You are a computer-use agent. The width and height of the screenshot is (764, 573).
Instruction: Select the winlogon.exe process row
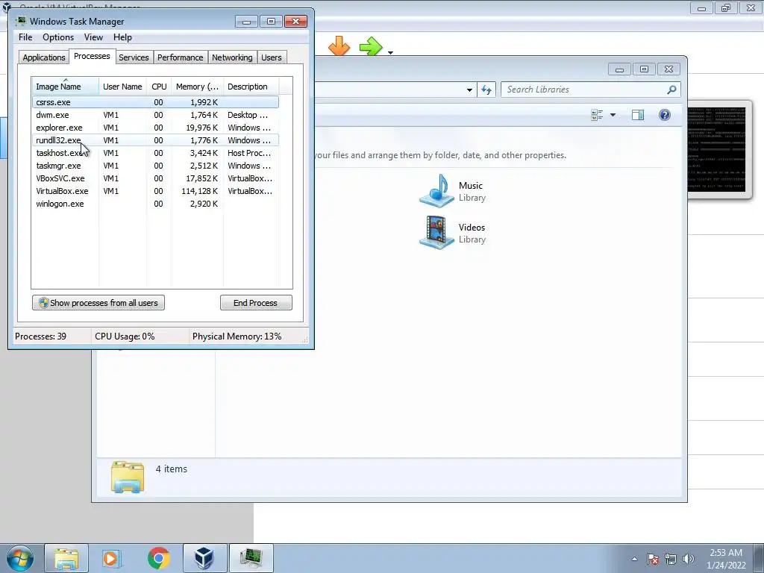tap(155, 204)
